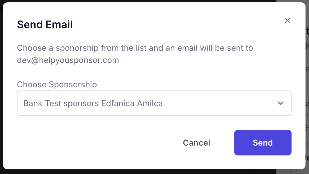Expand the sponsorship dropdown chevron arrow
The image size is (309, 174).
tap(280, 103)
